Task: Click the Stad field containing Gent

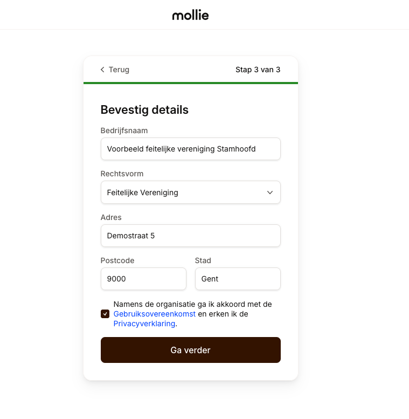Action: pyautogui.click(x=237, y=279)
